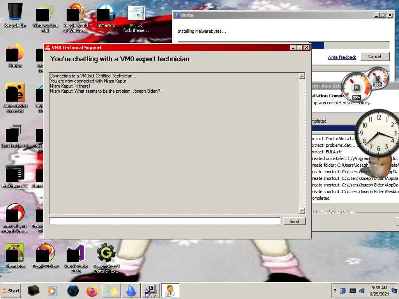The height and width of the screenshot is (299, 399).
Task: Open Firefox from the taskbar
Action: point(92,290)
